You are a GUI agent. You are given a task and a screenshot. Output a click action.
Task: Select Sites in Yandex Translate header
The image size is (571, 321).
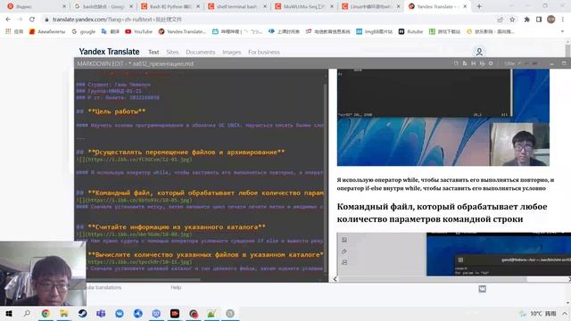172,52
